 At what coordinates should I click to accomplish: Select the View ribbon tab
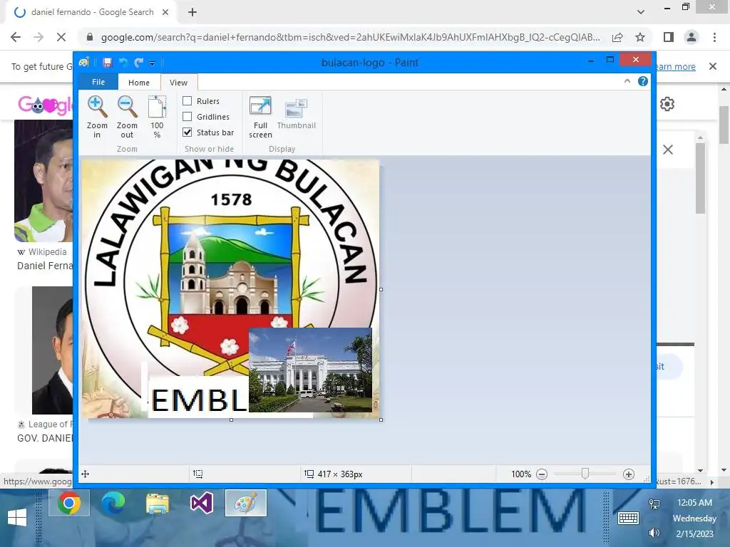coord(179,83)
